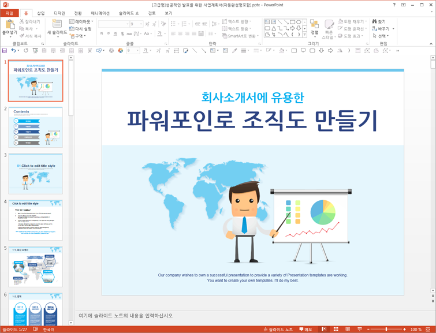Pick the triangle shape in the shapes gallery
Screen dimensions: 436x333
click(274, 28)
